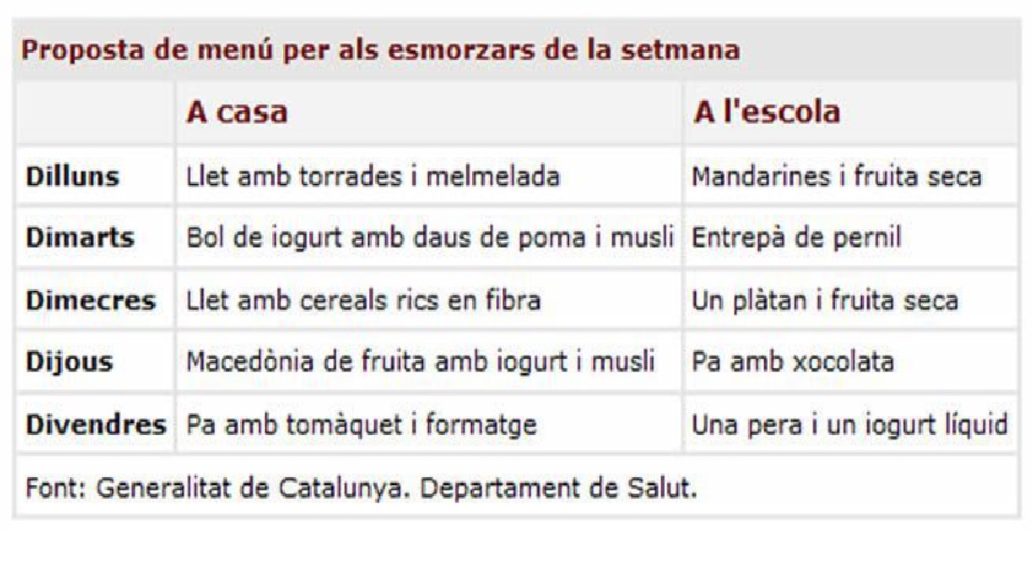
Task: Click 'Un plàtan i fruita seca' cell
Action: (x=825, y=300)
